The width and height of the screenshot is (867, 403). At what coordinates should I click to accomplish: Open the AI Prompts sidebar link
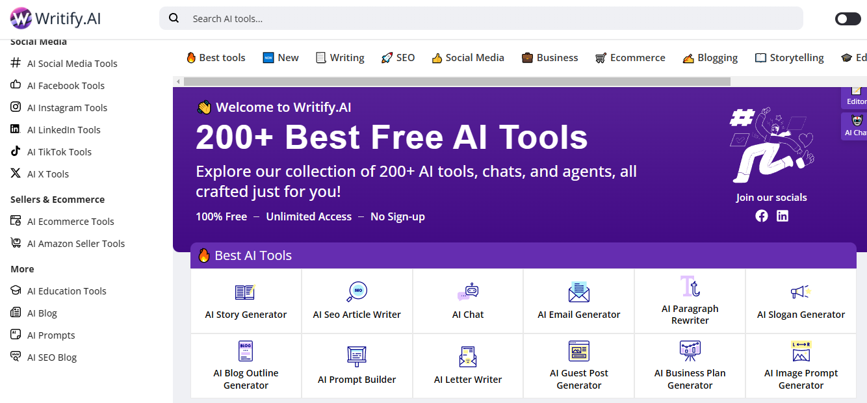pos(51,335)
